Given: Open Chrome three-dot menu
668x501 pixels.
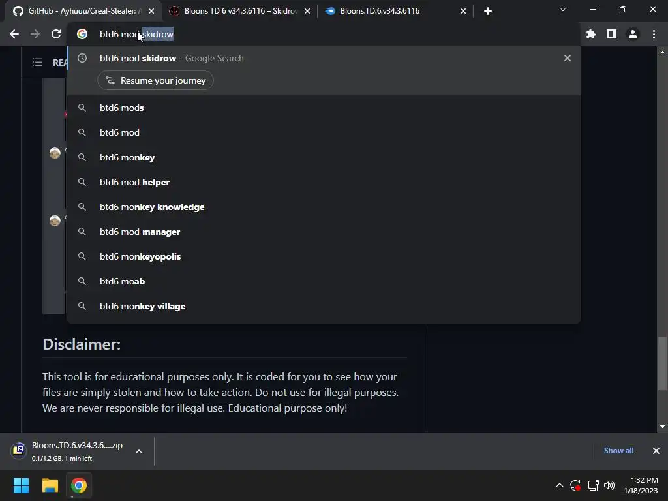Looking at the screenshot, I should click(654, 34).
